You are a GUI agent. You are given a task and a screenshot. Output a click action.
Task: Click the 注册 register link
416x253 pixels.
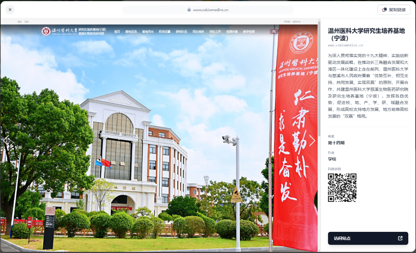[x=26, y=22]
